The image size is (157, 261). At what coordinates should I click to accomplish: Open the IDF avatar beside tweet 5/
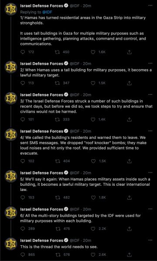point(10,177)
